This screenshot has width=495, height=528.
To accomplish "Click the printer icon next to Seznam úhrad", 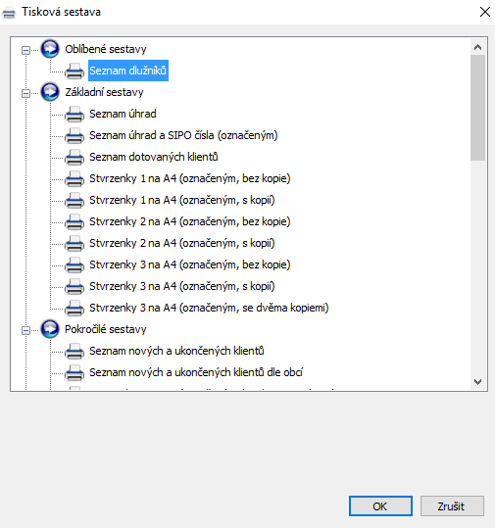I will click(x=74, y=115).
